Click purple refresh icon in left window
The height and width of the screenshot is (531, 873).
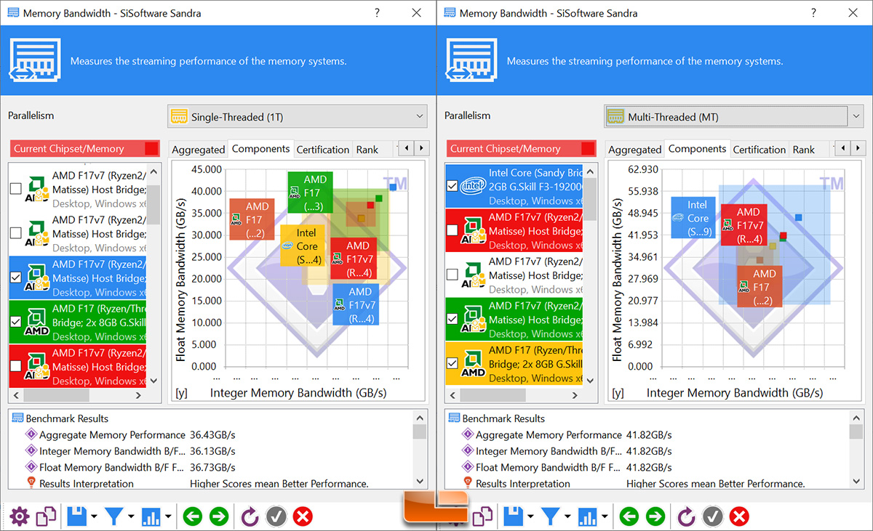(250, 516)
